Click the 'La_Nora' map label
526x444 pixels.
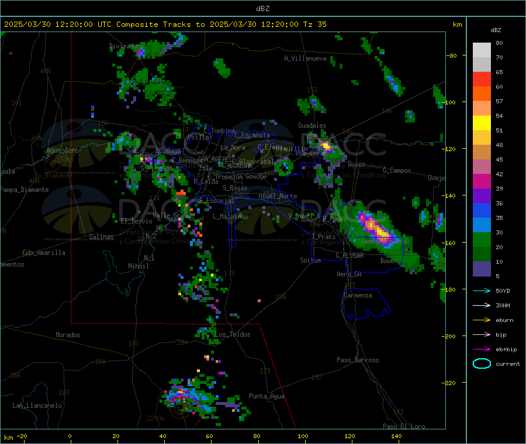tap(233, 148)
